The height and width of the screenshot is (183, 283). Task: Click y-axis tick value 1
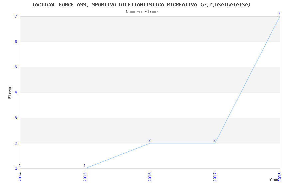point(16,168)
